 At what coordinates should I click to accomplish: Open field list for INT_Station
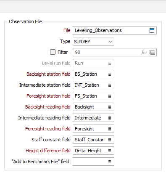pos(110,85)
